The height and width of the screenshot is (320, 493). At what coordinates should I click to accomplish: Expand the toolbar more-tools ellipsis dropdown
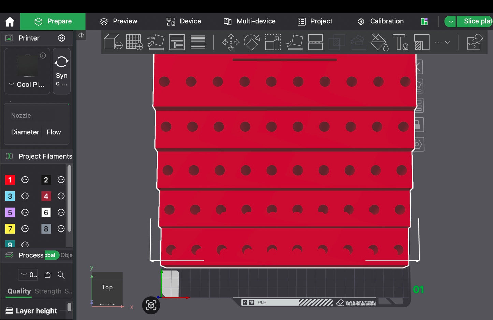coord(442,42)
